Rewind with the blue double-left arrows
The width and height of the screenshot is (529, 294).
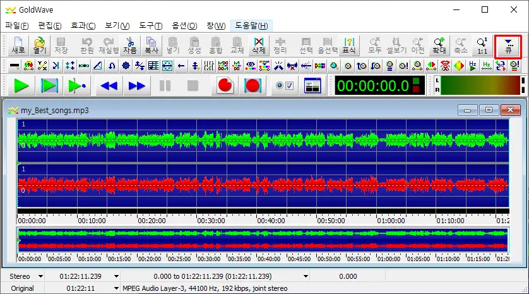109,86
